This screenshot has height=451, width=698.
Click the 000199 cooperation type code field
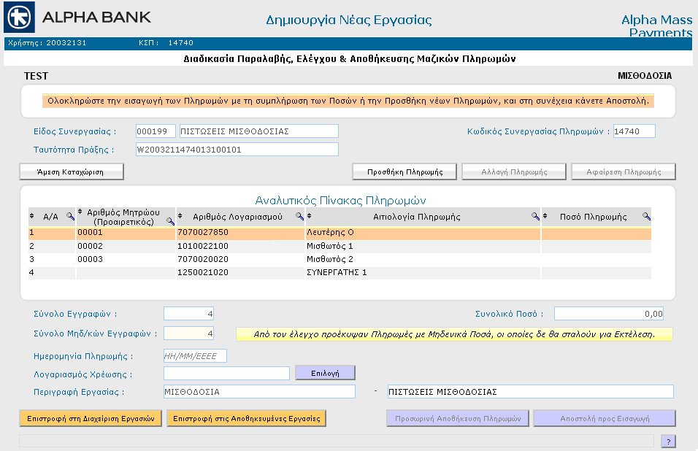click(x=156, y=131)
